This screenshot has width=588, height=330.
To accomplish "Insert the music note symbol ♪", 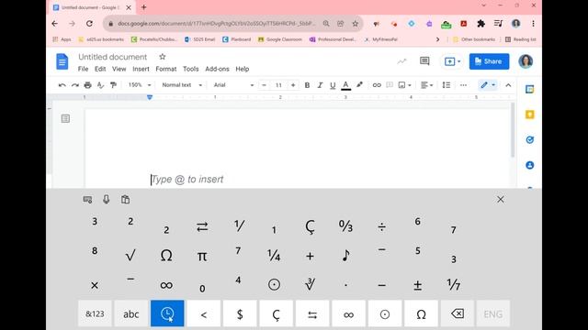I will click(x=345, y=256).
